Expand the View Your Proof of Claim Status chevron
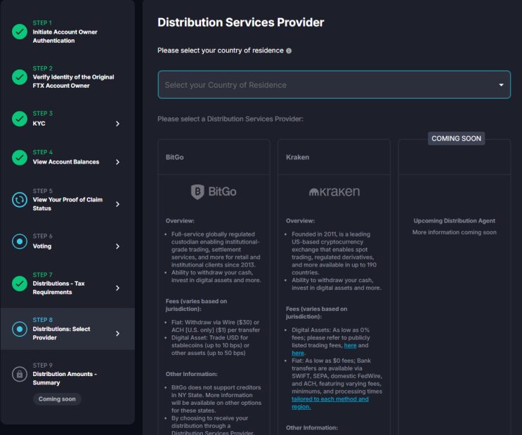The height and width of the screenshot is (435, 522). 117,204
